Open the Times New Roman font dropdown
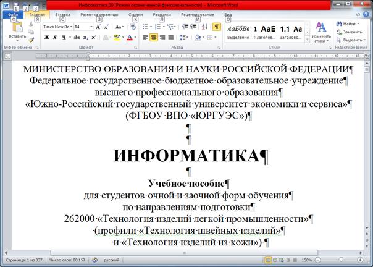This screenshot has width=373, height=267. 57,27
